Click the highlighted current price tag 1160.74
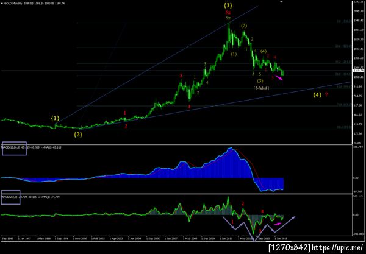The image size is (366, 254). [359, 71]
